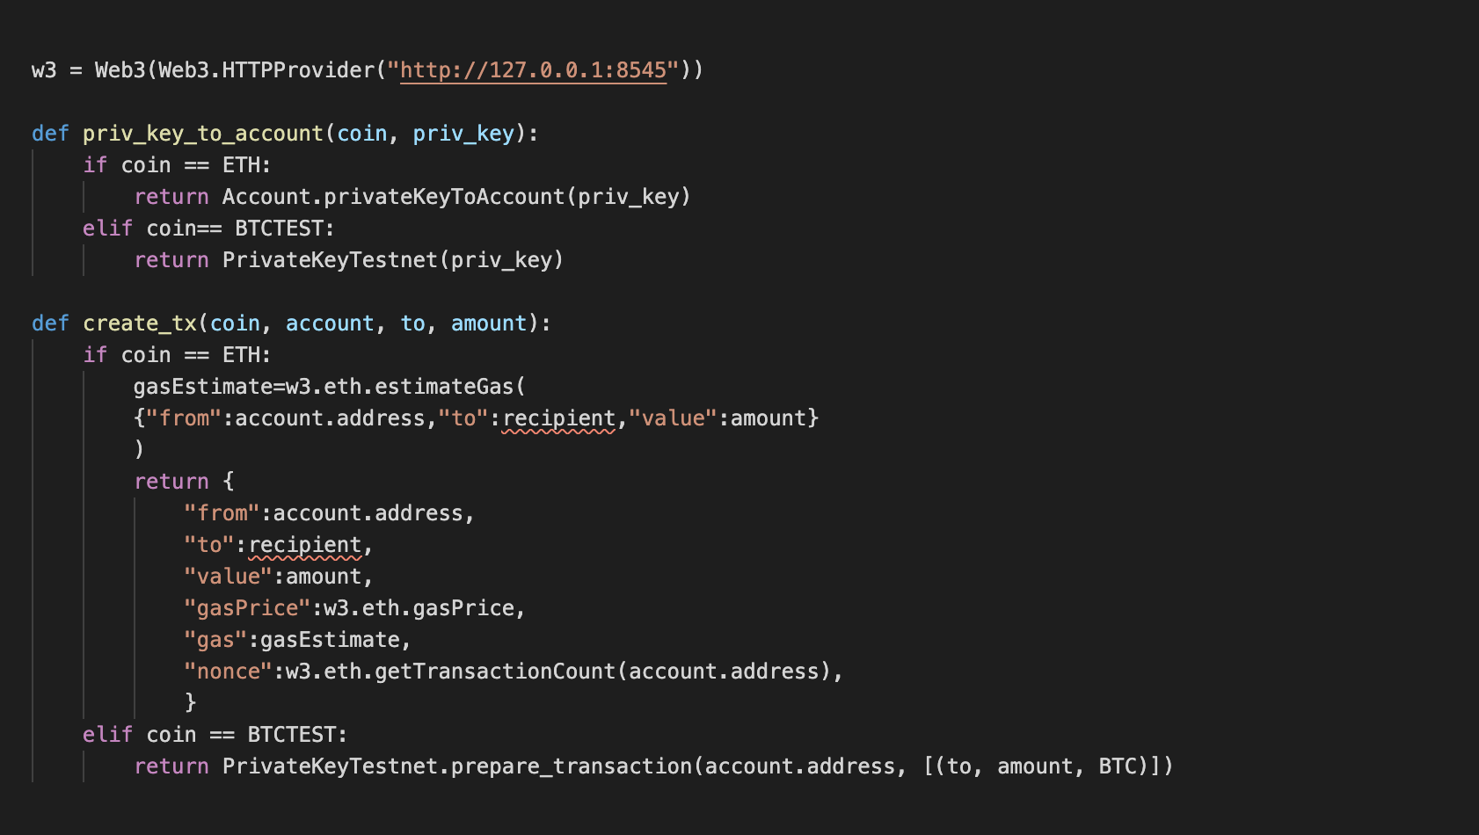Click the elif coin == BTCTEST line in create_tx

pyautogui.click(x=215, y=735)
